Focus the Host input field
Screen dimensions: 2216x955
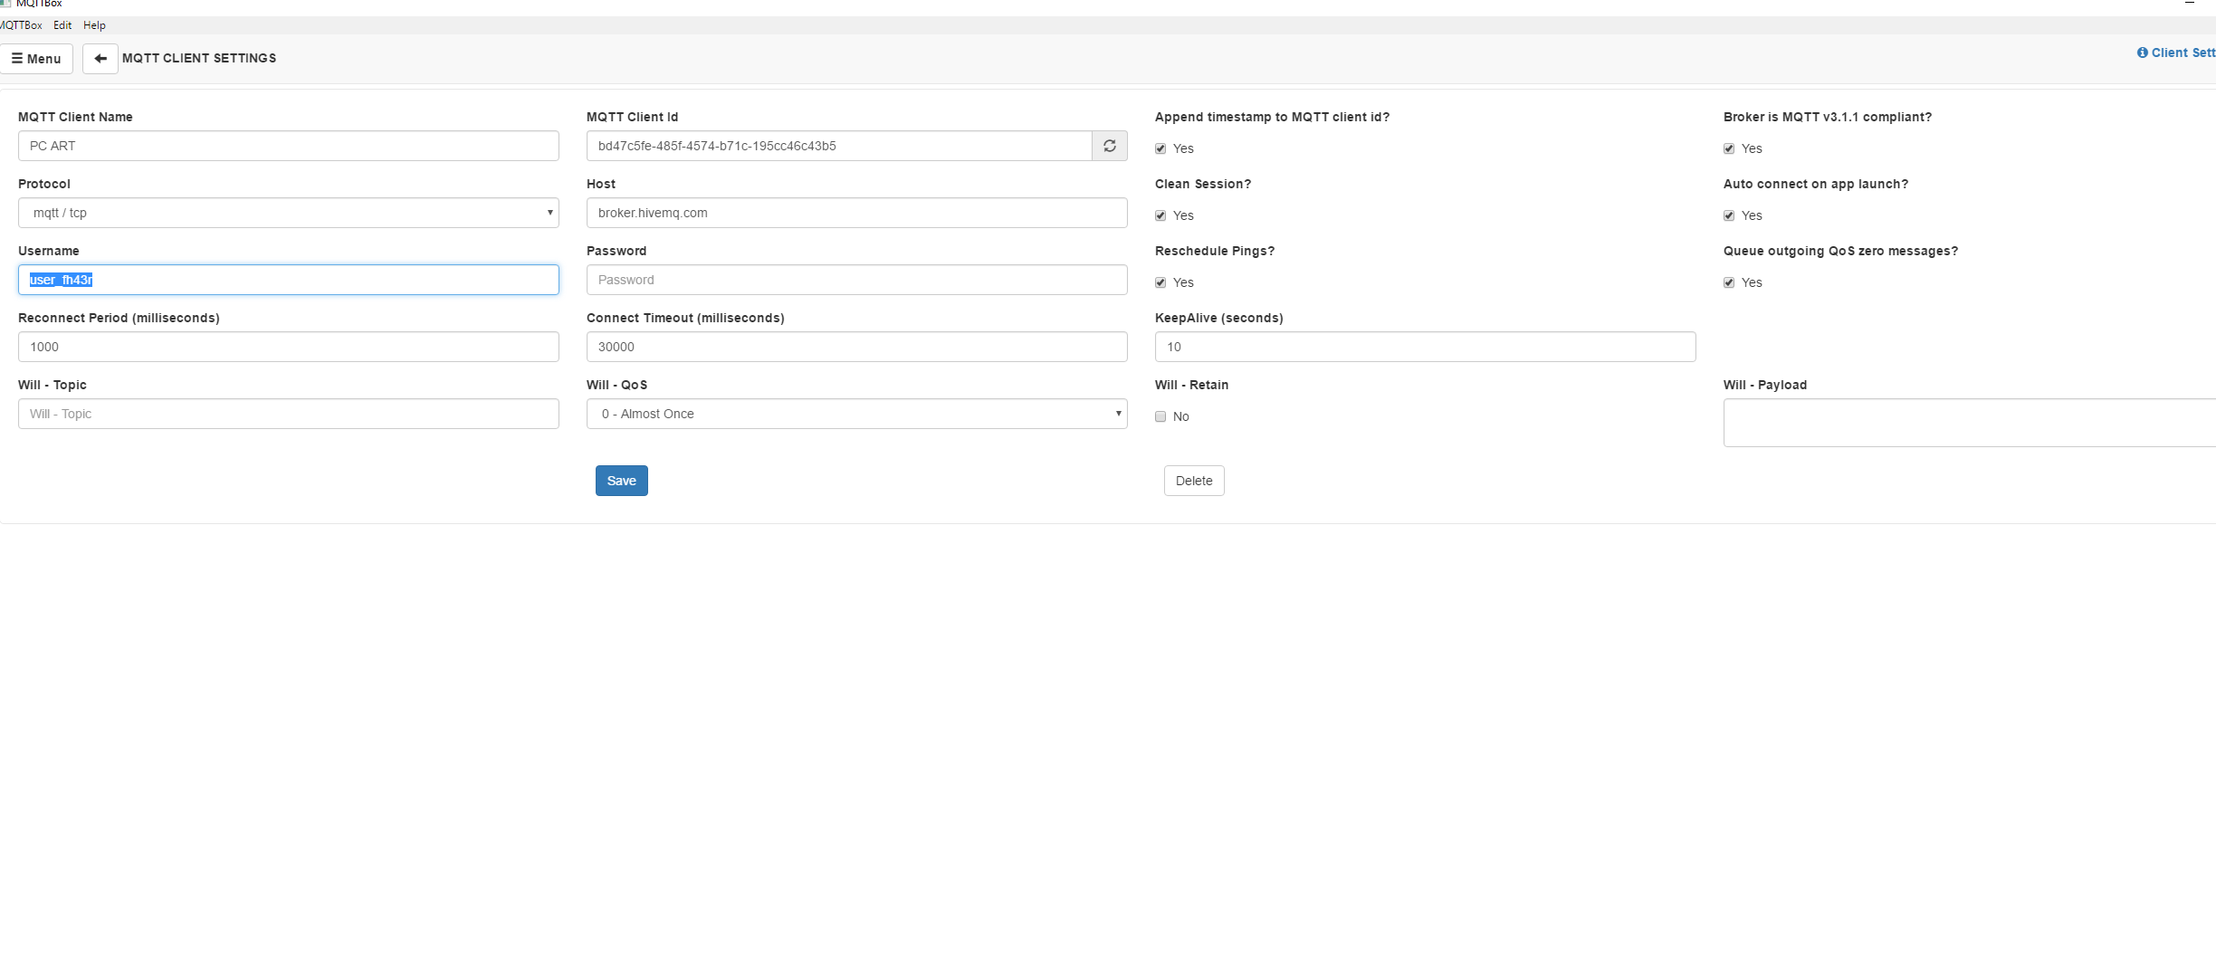[x=856, y=213]
